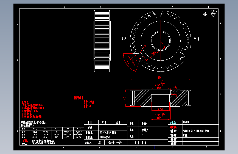Click the <0-6 length range cell
The image size is (238, 154).
(x=35, y=135)
